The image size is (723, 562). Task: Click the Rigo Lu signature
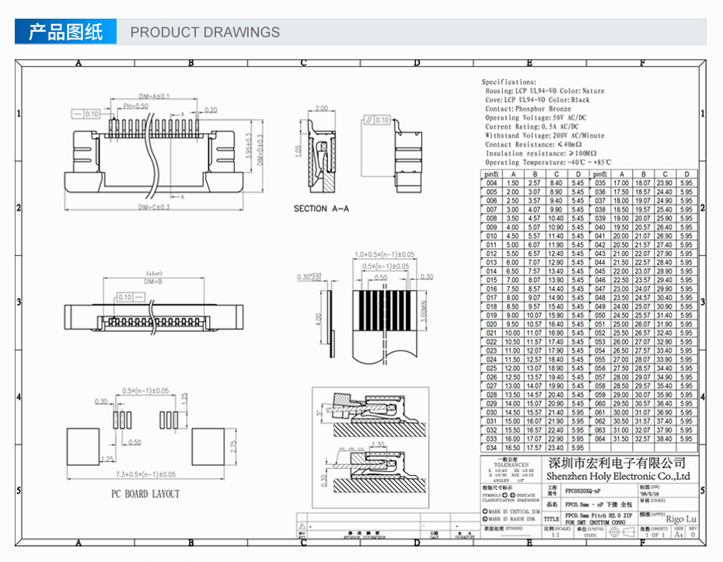pos(681,519)
